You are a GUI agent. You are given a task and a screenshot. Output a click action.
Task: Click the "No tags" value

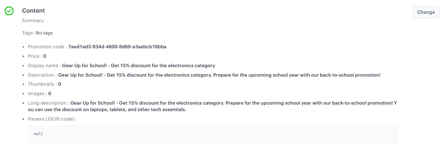coord(44,33)
